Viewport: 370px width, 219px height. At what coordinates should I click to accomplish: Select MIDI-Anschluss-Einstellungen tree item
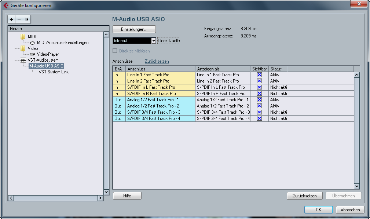(x=63, y=43)
